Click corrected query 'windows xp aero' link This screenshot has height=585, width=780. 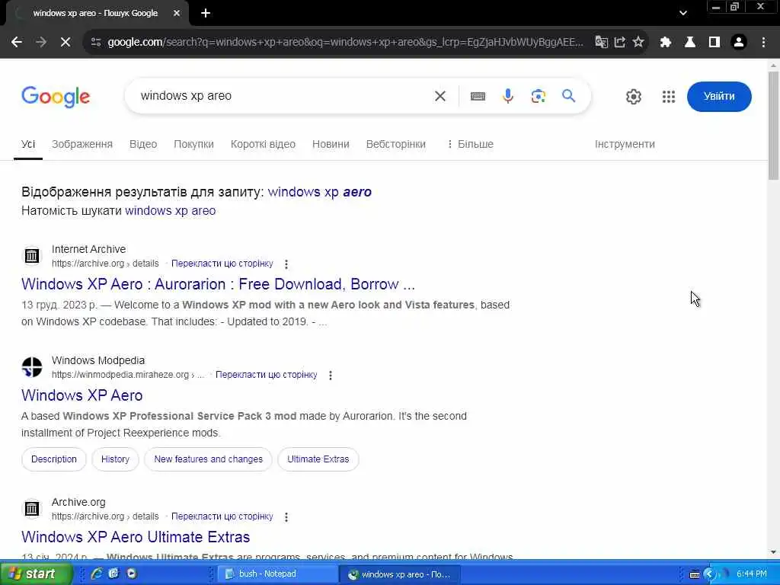tap(319, 192)
